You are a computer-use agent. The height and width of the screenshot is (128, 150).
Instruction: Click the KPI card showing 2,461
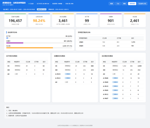pyautogui.click(x=135, y=20)
